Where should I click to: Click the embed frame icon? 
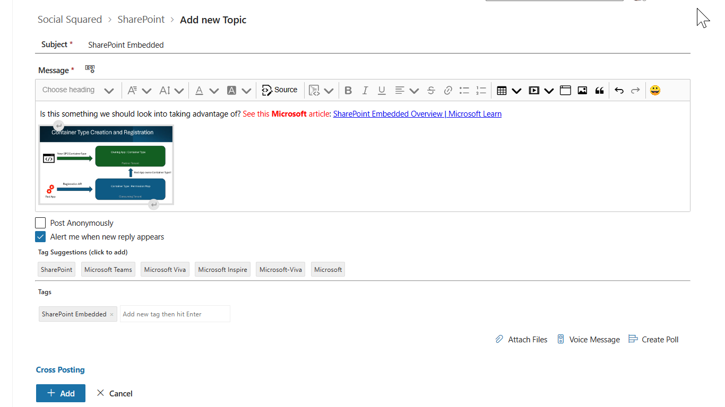tap(565, 91)
